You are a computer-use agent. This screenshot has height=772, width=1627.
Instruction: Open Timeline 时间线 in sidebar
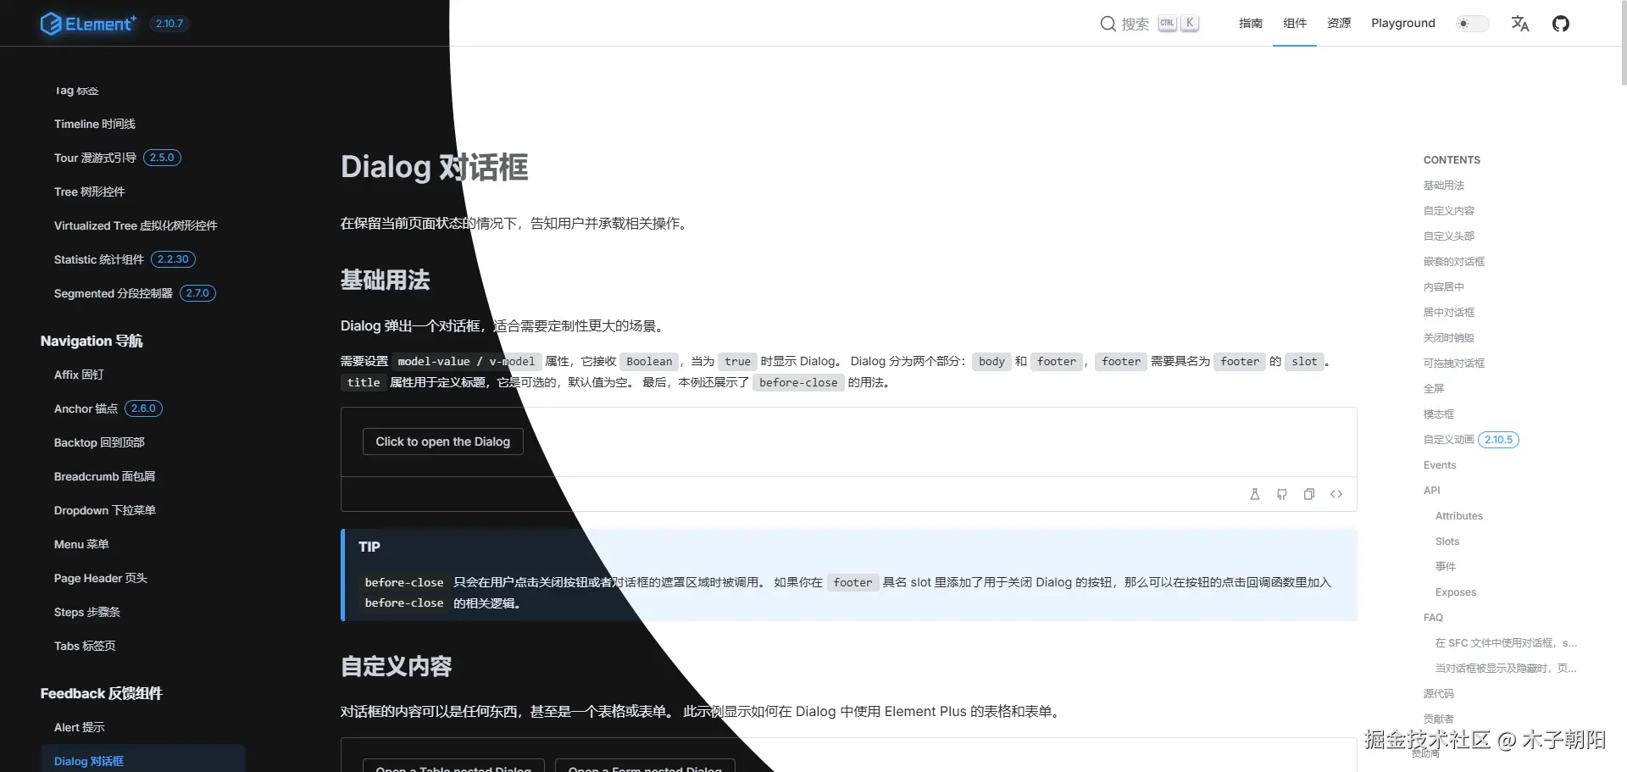(95, 124)
